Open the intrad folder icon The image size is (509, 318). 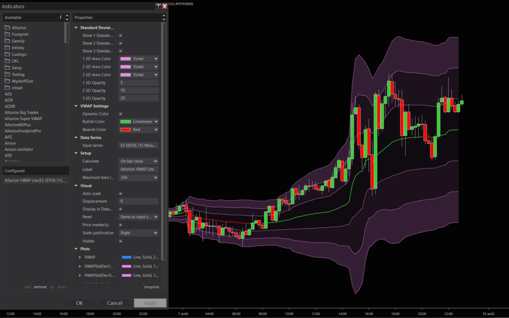7,87
